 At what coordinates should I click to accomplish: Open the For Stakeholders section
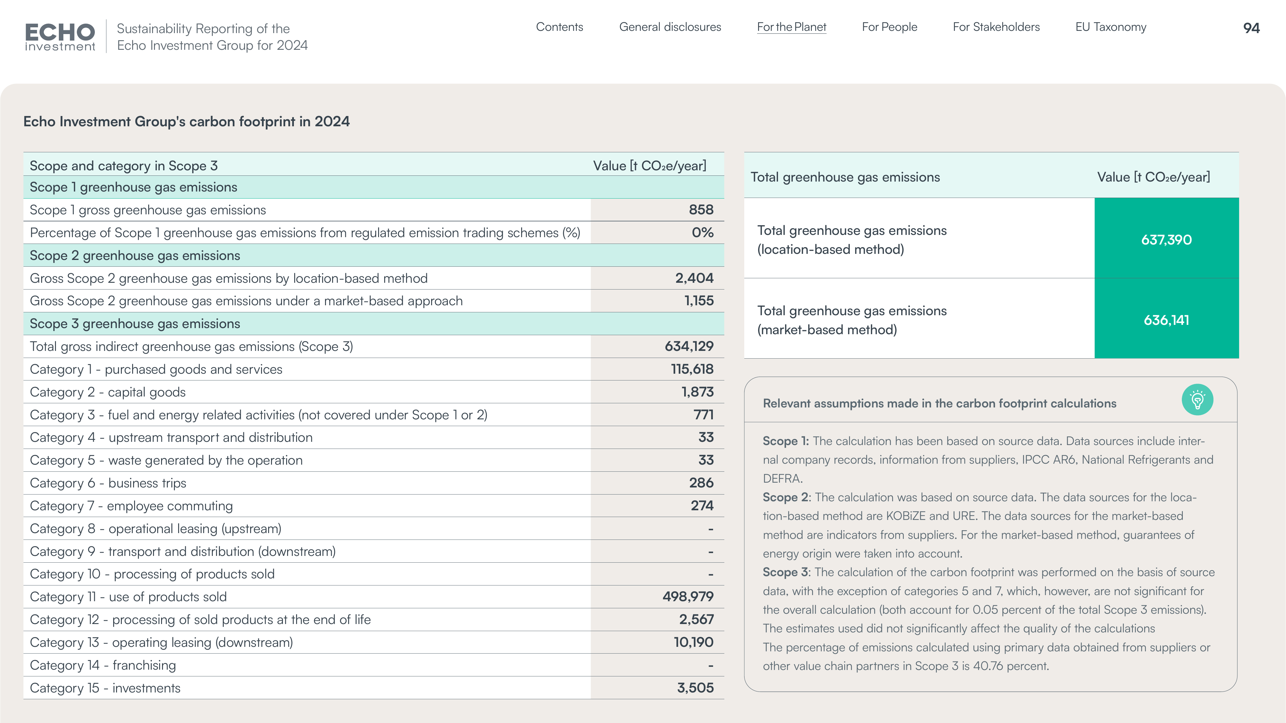click(996, 27)
